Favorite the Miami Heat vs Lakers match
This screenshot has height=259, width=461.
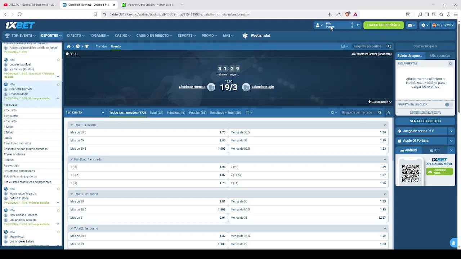click(58, 232)
